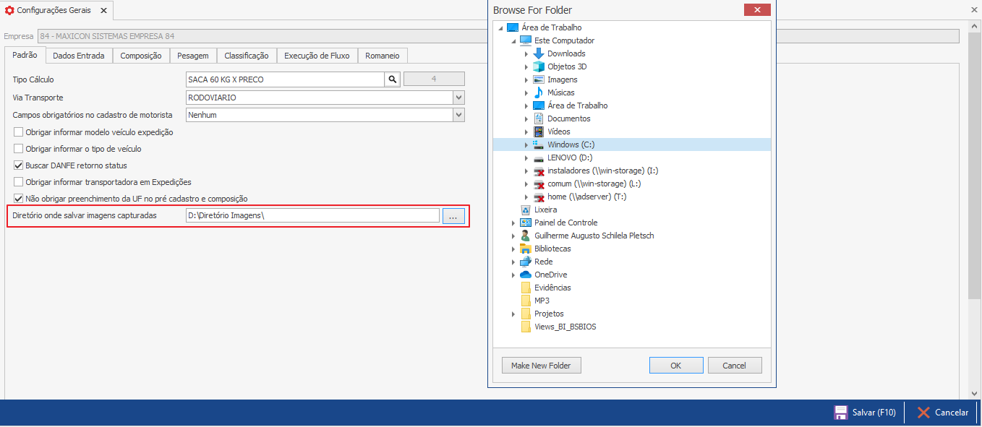Image resolution: width=982 pixels, height=427 pixels.
Task: Expand the Projetos tree node
Action: click(x=513, y=314)
